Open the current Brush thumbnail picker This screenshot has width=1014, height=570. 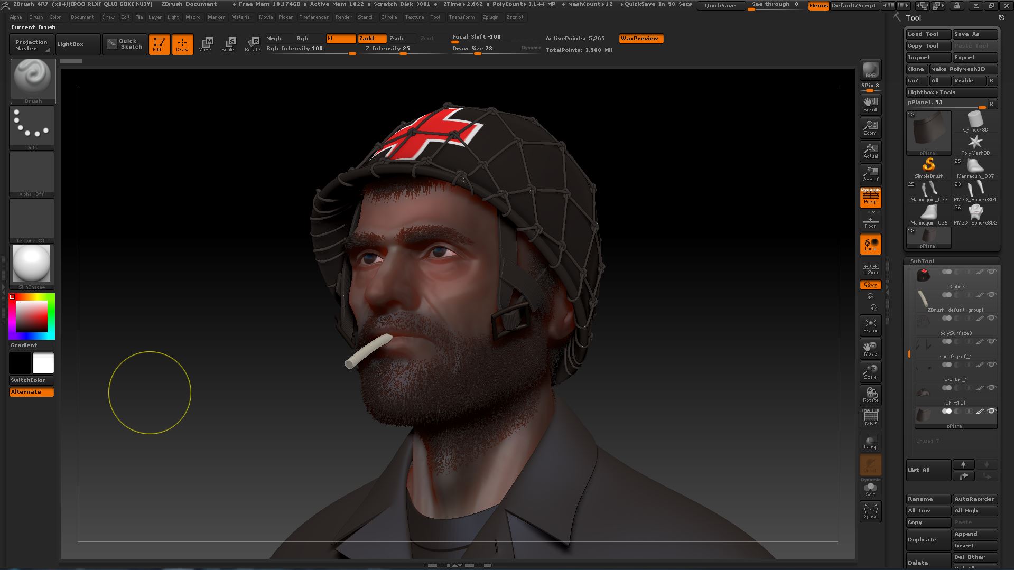tap(33, 81)
